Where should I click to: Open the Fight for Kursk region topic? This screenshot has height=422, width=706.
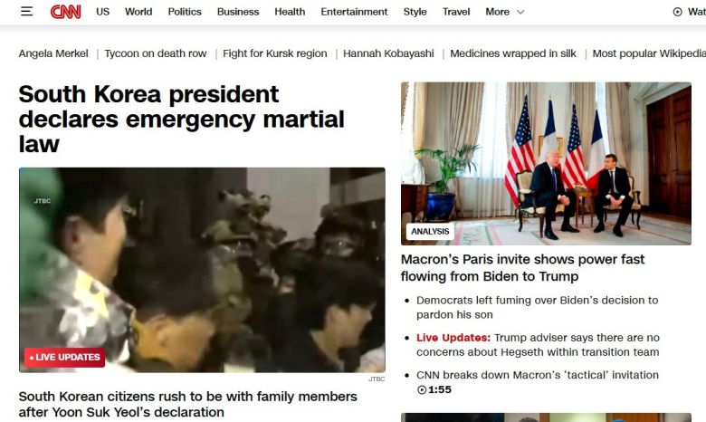[274, 53]
